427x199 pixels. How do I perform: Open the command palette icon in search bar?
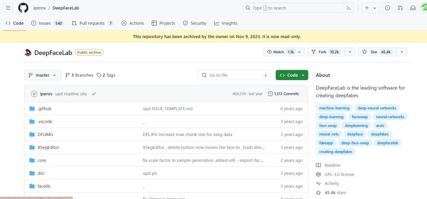pos(349,8)
